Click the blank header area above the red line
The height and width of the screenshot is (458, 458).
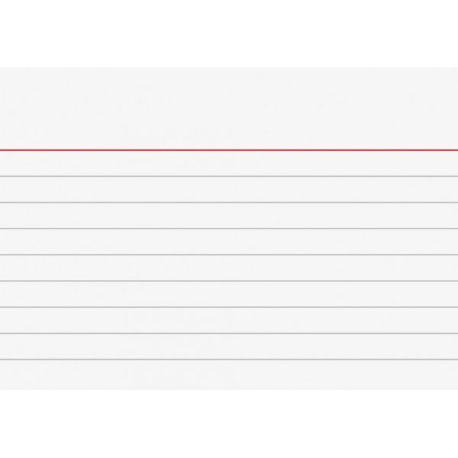[x=229, y=108]
